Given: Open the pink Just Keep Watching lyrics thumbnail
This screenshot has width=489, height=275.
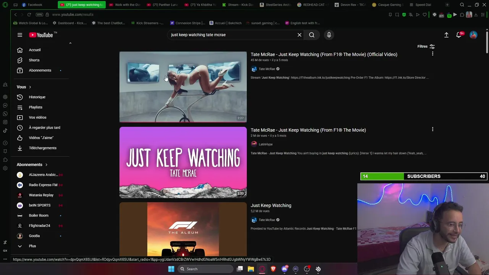Looking at the screenshot, I should 183,162.
